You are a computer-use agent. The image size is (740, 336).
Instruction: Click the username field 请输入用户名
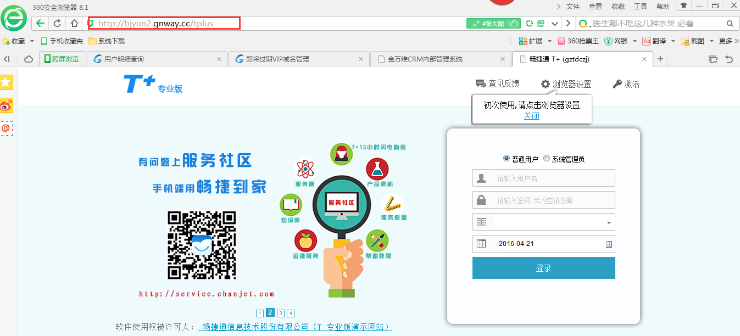[x=544, y=178]
